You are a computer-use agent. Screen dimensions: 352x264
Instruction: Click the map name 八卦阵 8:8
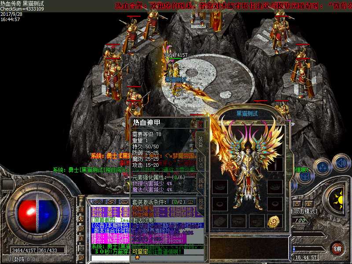[x=22, y=259]
